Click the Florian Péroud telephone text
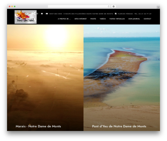 [135, 14]
